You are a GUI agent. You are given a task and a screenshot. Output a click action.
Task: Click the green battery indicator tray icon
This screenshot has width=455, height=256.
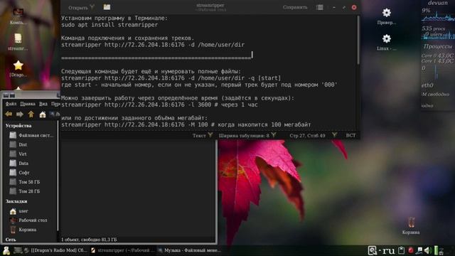click(x=437, y=250)
